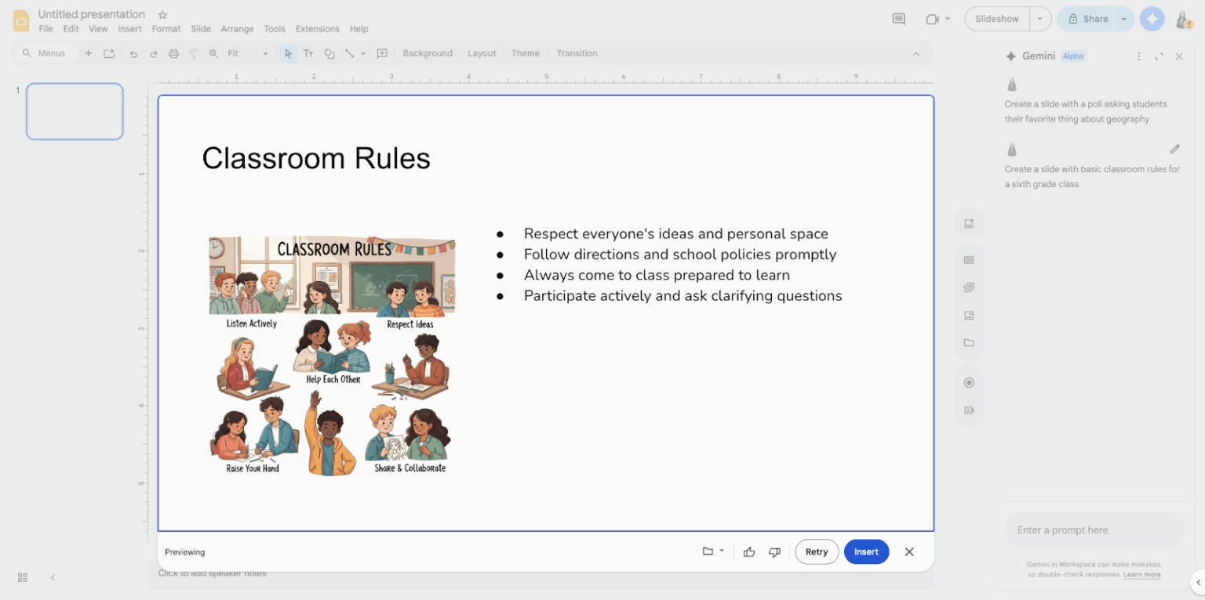Select the shape insertion tool
The height and width of the screenshot is (600, 1205).
[x=329, y=53]
